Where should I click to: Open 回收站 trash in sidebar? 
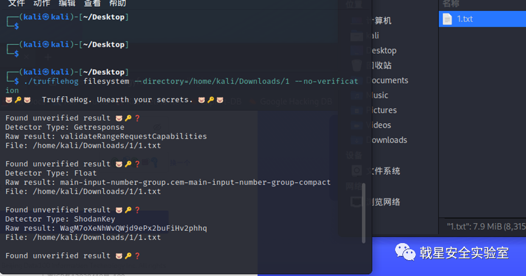point(379,65)
